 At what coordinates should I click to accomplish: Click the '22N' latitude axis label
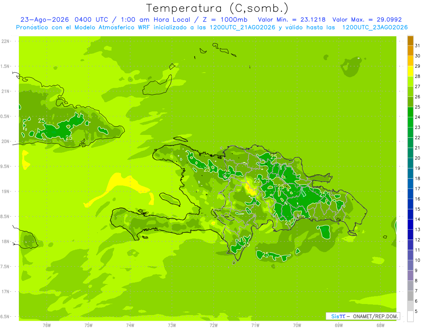point(6,41)
